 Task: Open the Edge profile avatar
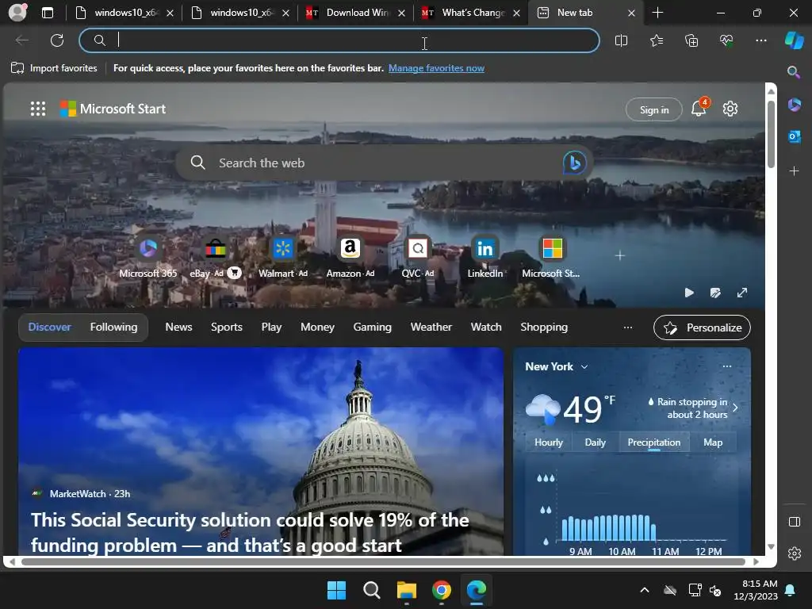17,13
